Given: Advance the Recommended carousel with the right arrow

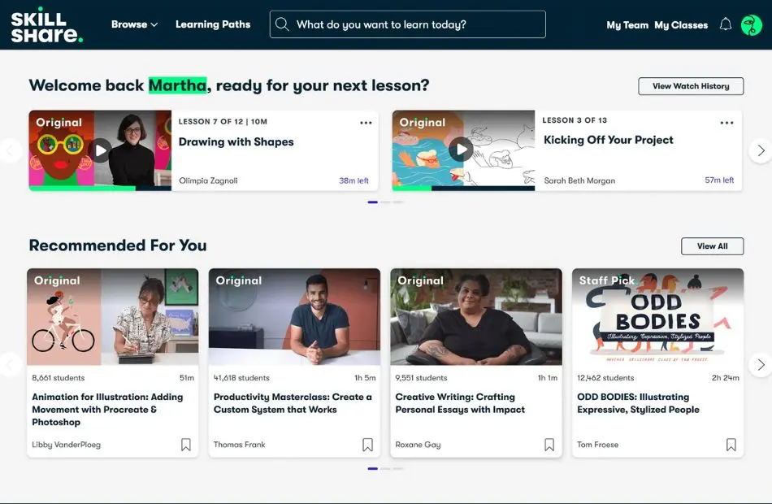Looking at the screenshot, I should [x=761, y=364].
